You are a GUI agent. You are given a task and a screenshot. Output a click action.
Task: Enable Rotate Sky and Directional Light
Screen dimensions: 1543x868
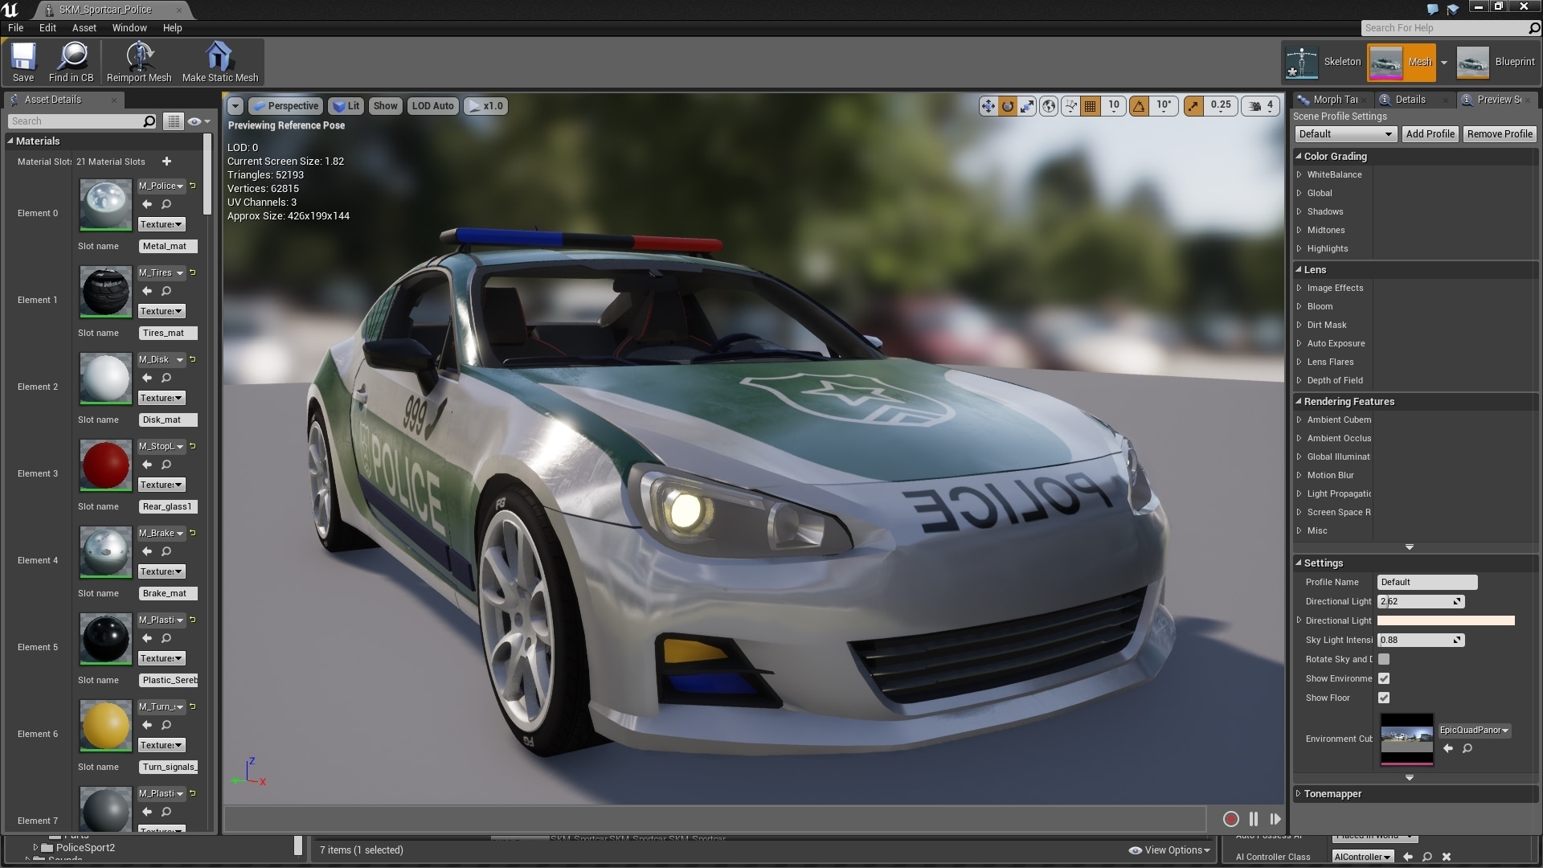pos(1384,659)
